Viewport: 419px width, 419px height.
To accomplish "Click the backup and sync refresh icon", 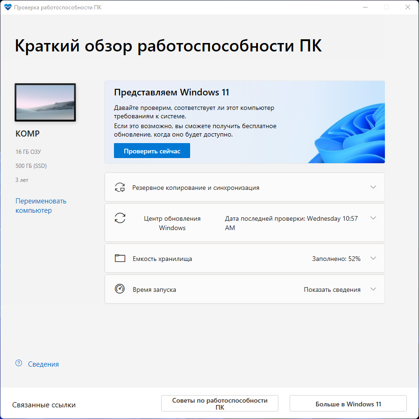I will click(x=120, y=187).
